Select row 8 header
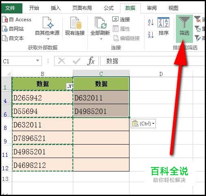The width and height of the screenshot is (206, 196). (x=7, y=125)
